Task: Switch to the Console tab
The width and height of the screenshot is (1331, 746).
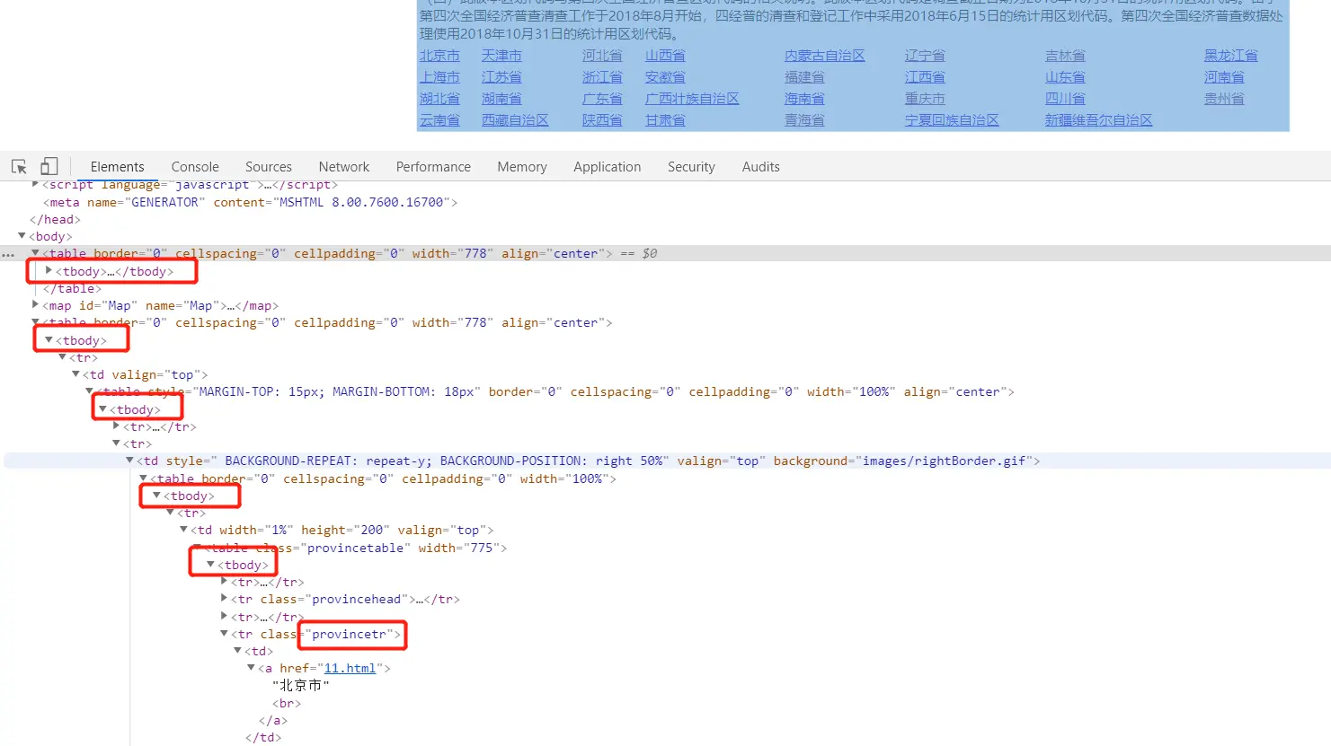Action: (x=195, y=167)
